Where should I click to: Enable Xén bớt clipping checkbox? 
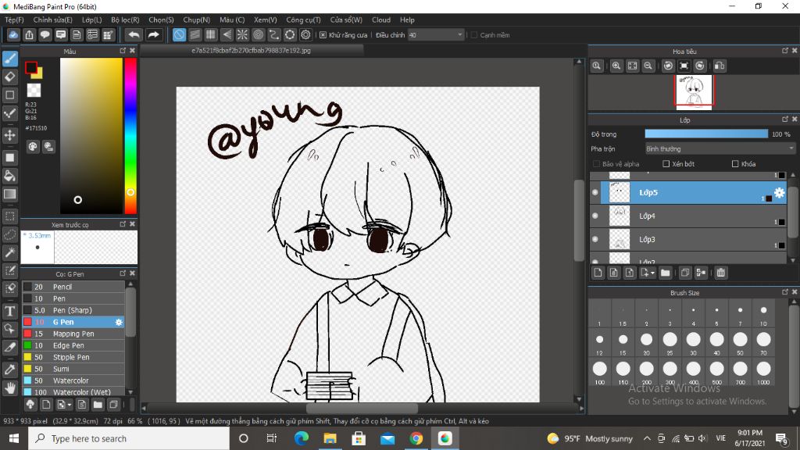[x=666, y=164]
